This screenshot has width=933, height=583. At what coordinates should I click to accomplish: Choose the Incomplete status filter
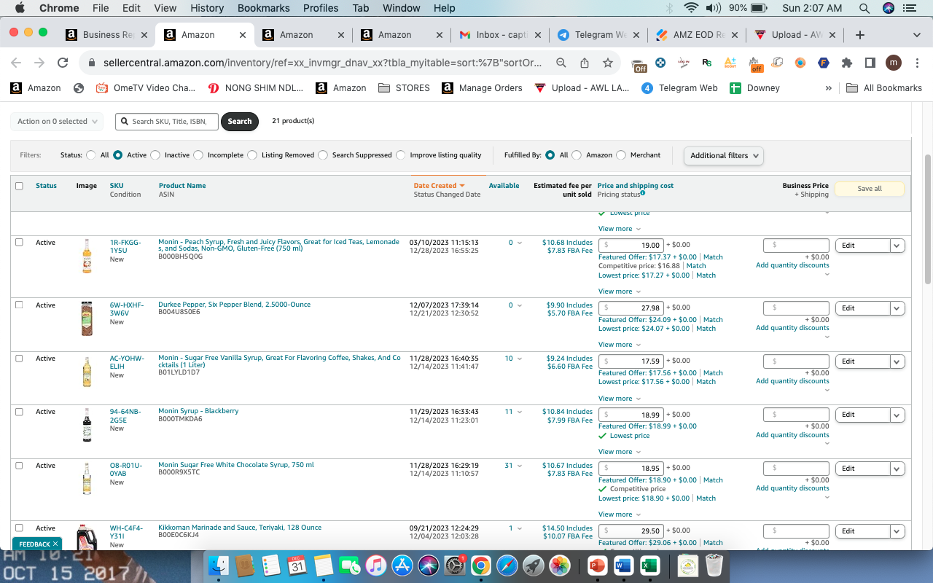tap(198, 155)
